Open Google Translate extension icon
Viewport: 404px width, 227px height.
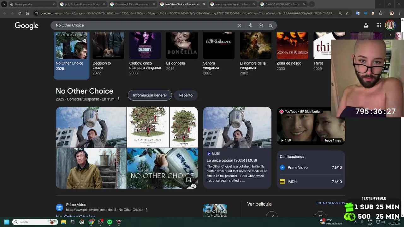[x=358, y=13]
